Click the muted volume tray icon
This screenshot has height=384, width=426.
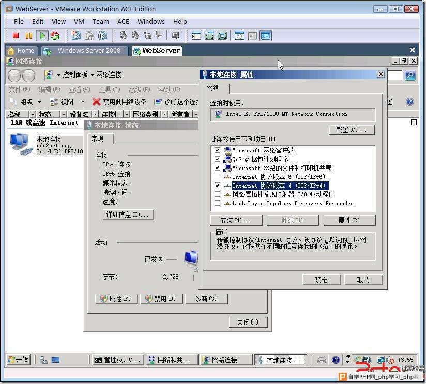(x=390, y=360)
